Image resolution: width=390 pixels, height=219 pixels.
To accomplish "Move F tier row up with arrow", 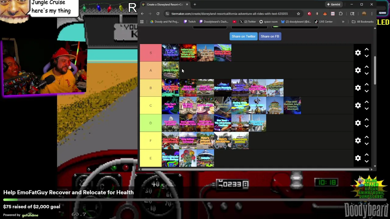I will (367, 137).
